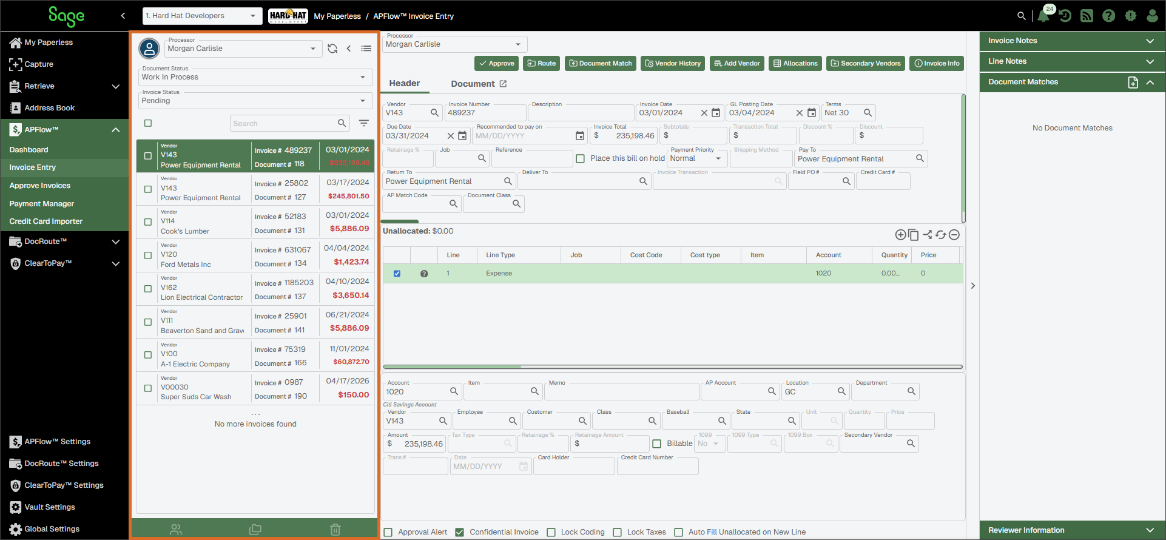Open Approve Invoices in the sidebar
The width and height of the screenshot is (1166, 540).
coord(40,186)
